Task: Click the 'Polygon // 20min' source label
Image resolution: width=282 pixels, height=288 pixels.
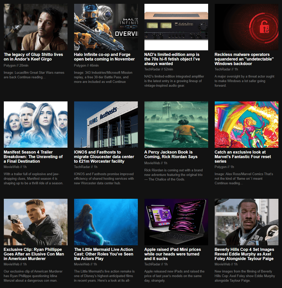Action: pos(16,65)
